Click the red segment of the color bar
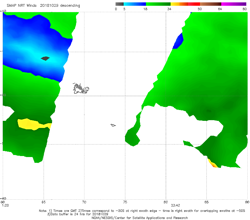This screenshot has width=250, height=220. coord(194,4)
